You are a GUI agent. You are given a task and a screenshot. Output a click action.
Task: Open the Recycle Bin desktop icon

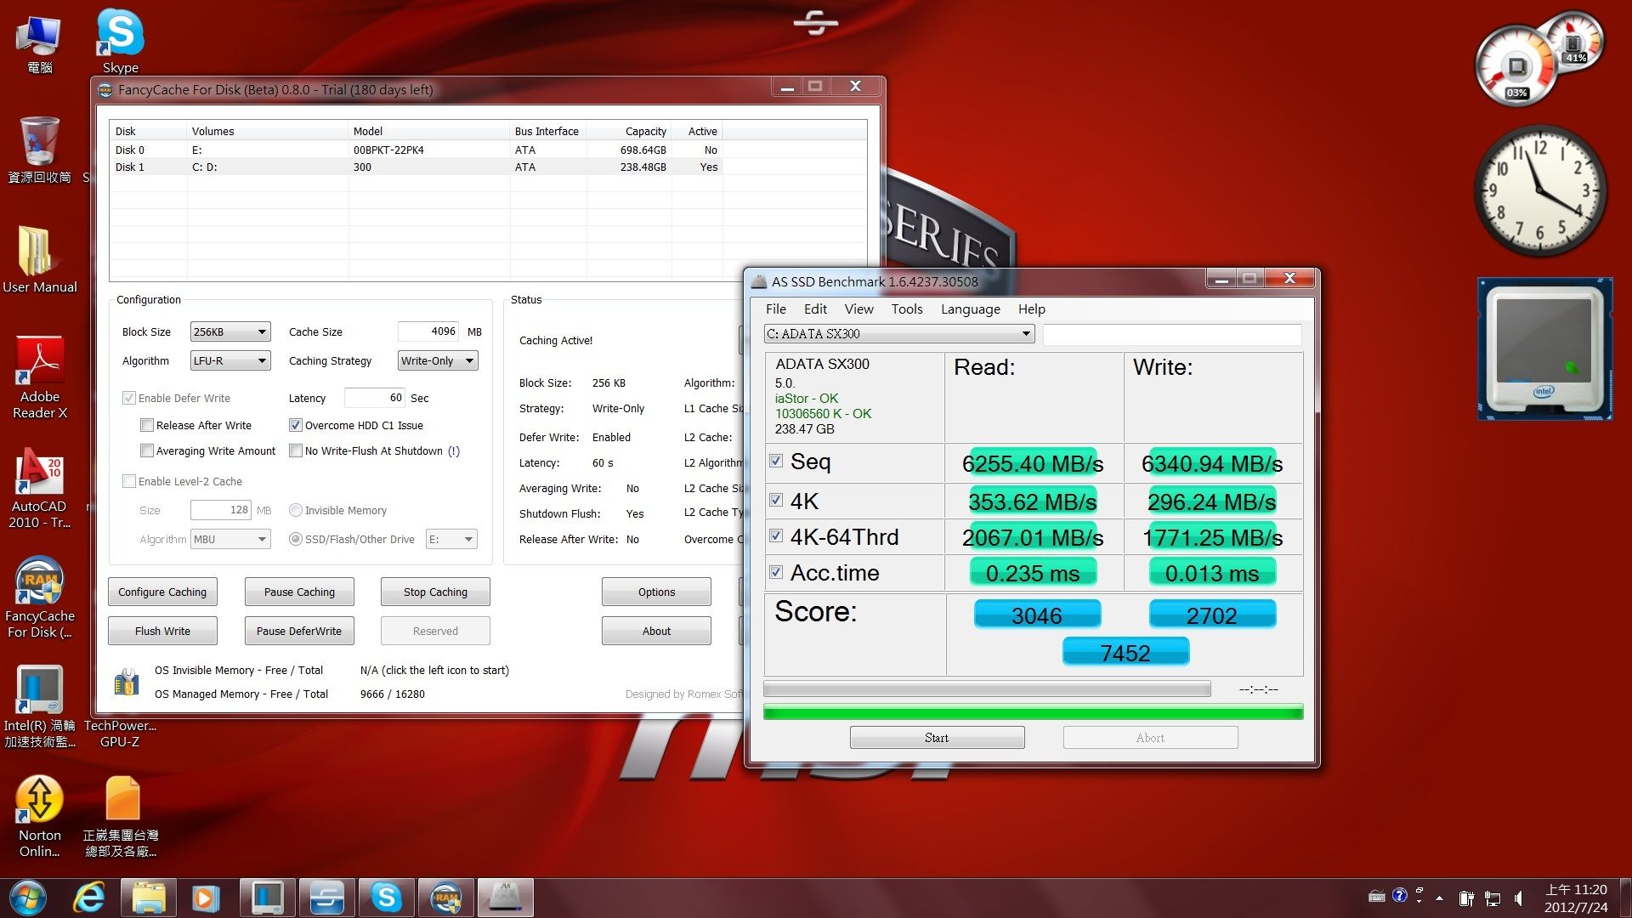point(39,150)
